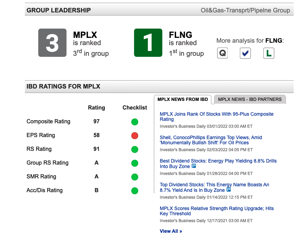Click the gray number 3 rank badge
This screenshot has height=239, width=295.
(x=52, y=43)
